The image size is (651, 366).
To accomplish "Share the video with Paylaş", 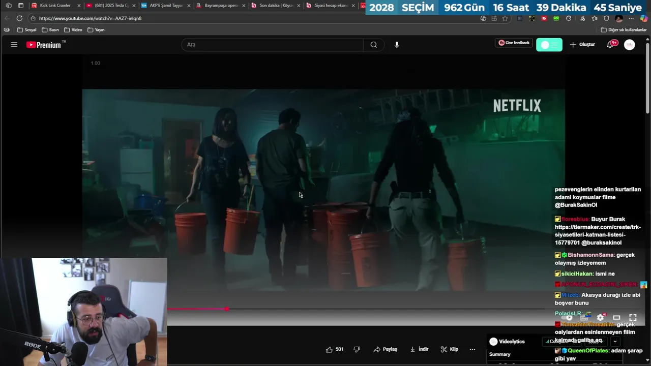I will 386,349.
